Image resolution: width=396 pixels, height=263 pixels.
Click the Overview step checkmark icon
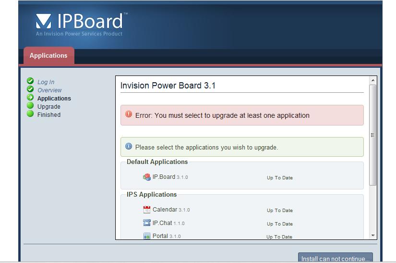[x=30, y=89]
